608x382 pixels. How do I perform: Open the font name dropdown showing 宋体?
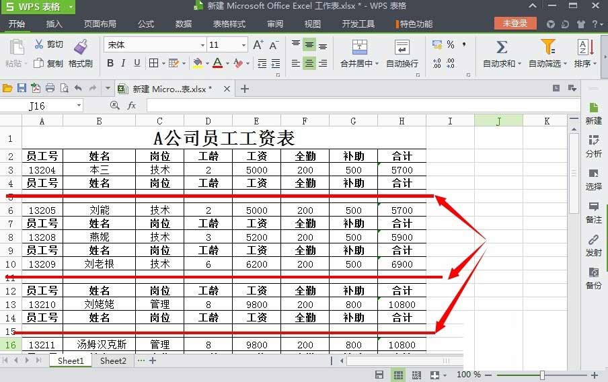[202, 45]
